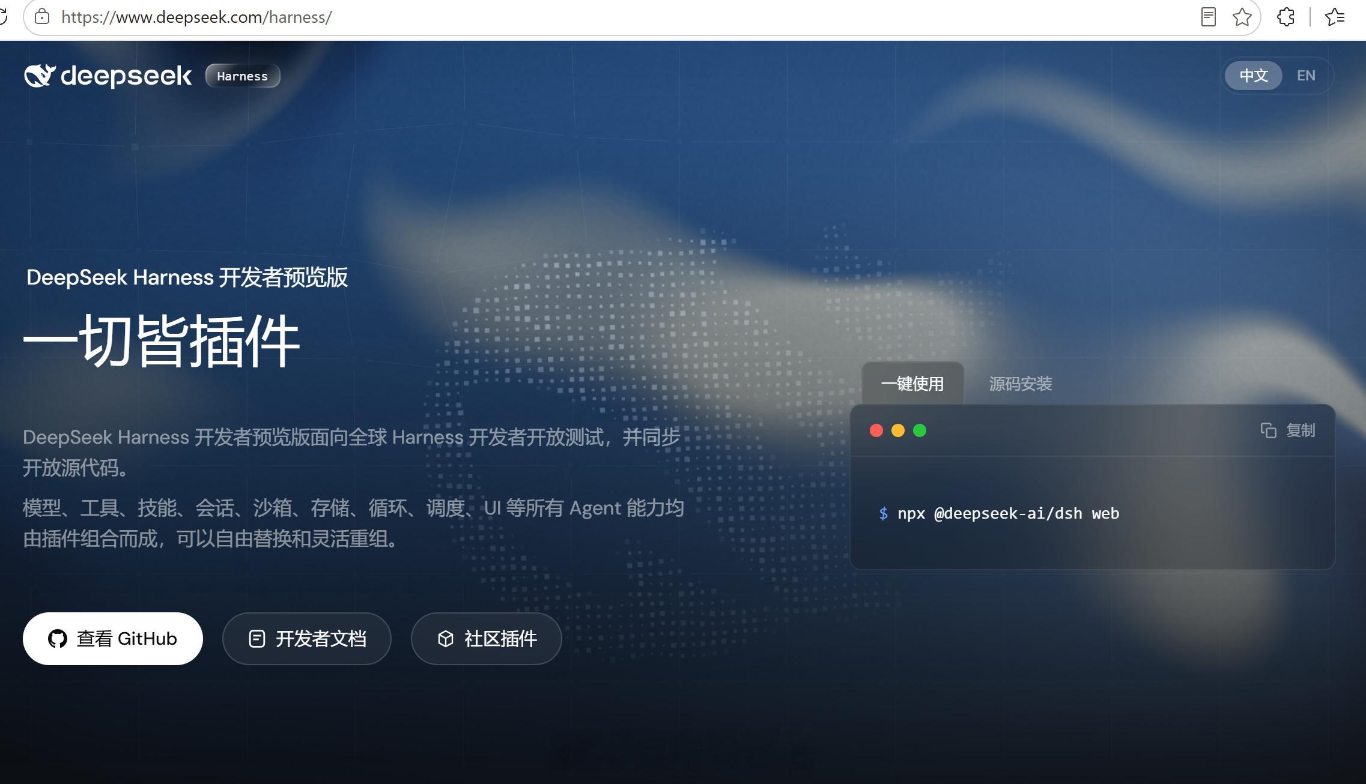Screen dimensions: 1366x784
Task: Click the npx @deepseek-ai/dsh web command
Action: click(x=1009, y=513)
